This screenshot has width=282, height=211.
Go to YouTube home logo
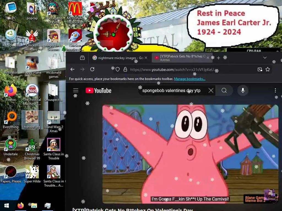[98, 90]
